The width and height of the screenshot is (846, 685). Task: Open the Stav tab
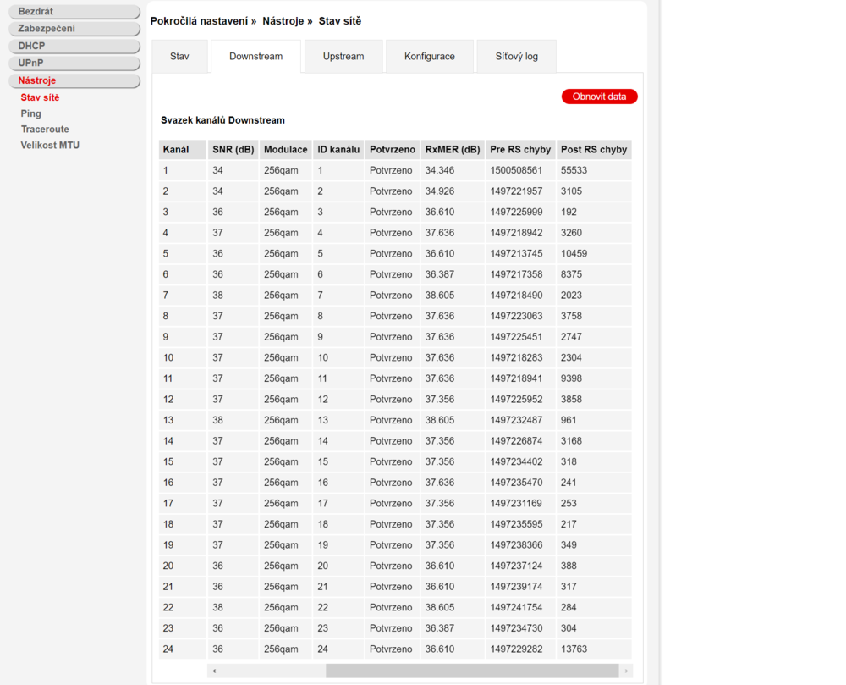click(179, 57)
